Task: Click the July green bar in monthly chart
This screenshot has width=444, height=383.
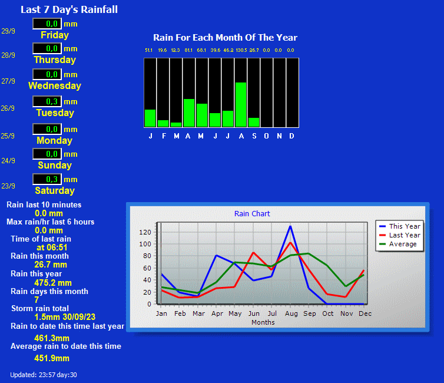Action: (x=228, y=118)
